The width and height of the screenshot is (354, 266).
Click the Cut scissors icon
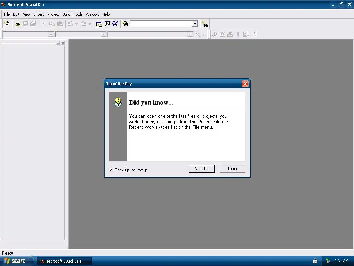(43, 24)
